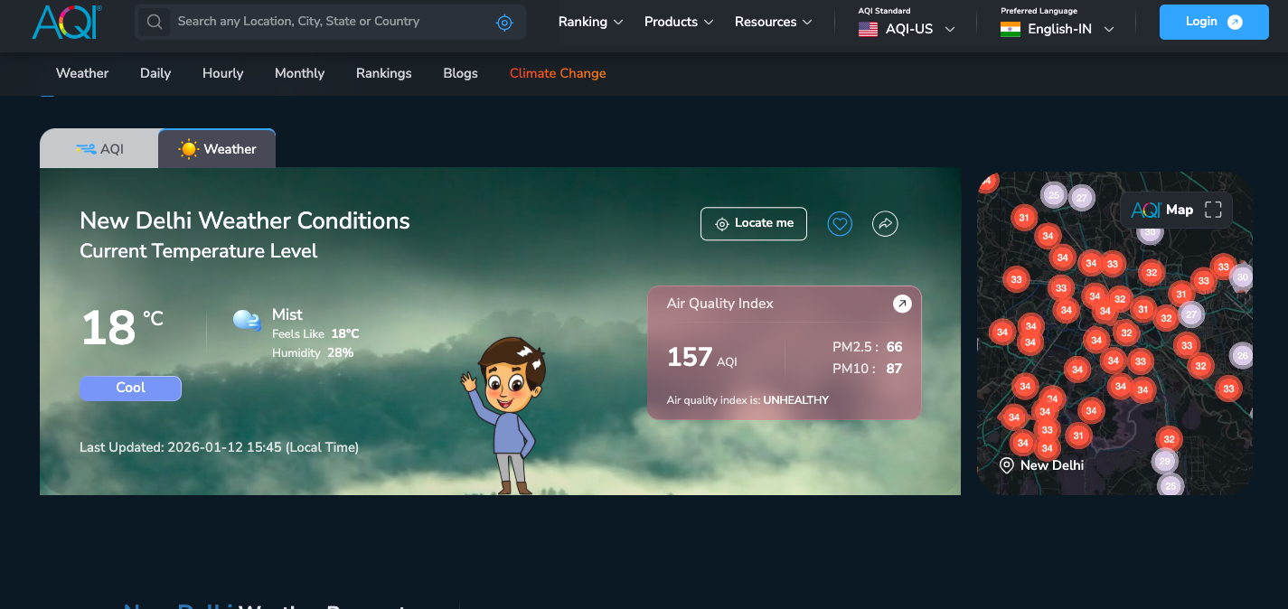This screenshot has width=1288, height=609.
Task: Click the detect-location crosshair icon in search bar
Action: click(x=504, y=23)
